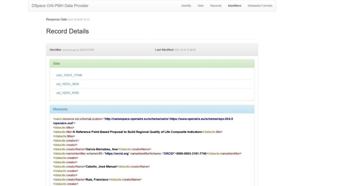This screenshot has height=186, width=362.
Task: Click the article title text in metadata
Action: point(137,132)
